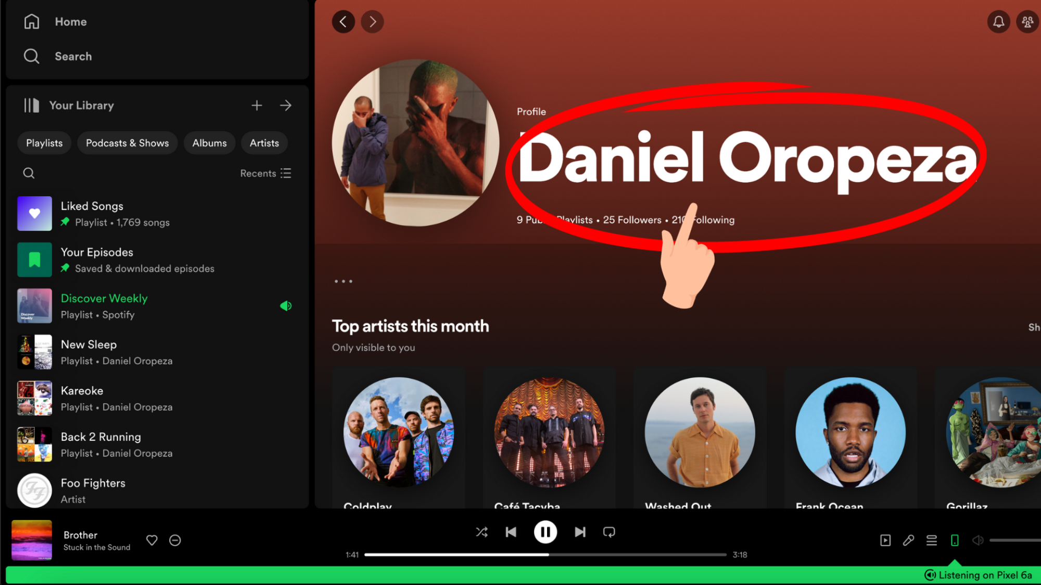This screenshot has width=1041, height=585.
Task: Filter library by Playlists
Action: tap(44, 143)
